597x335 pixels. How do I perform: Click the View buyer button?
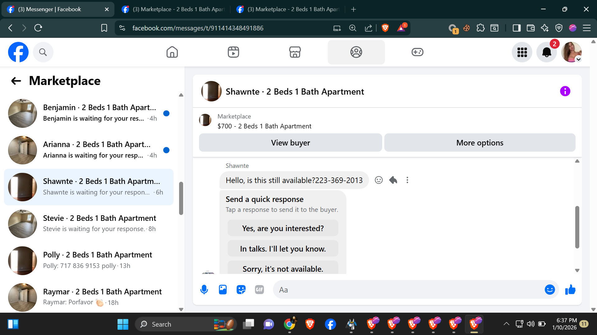pos(290,143)
